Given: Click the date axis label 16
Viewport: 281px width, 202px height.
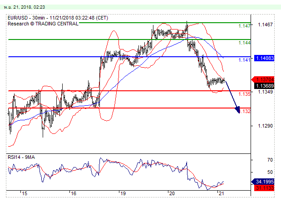Looking at the screenshot, I should click(74, 193).
